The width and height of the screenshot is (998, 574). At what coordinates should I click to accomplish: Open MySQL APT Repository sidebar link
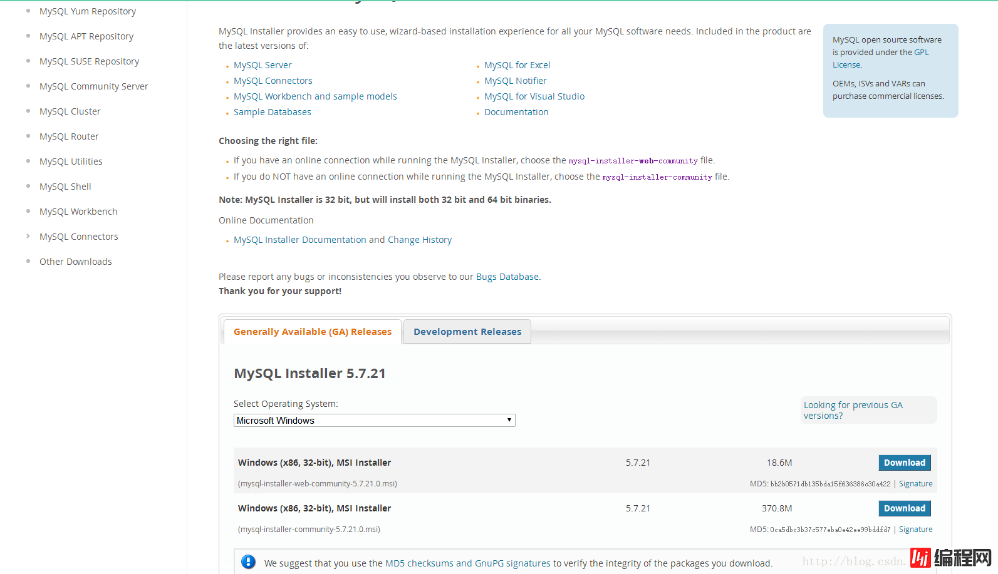tap(86, 36)
